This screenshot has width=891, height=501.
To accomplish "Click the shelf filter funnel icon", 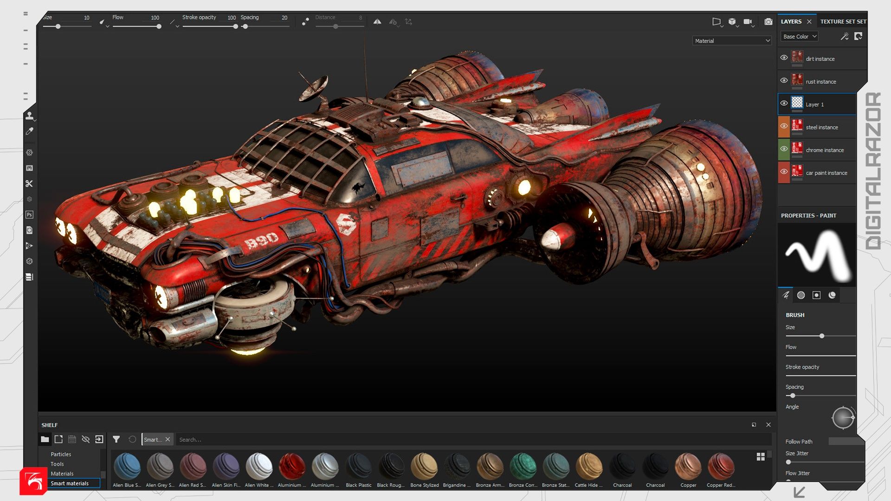I will [116, 439].
